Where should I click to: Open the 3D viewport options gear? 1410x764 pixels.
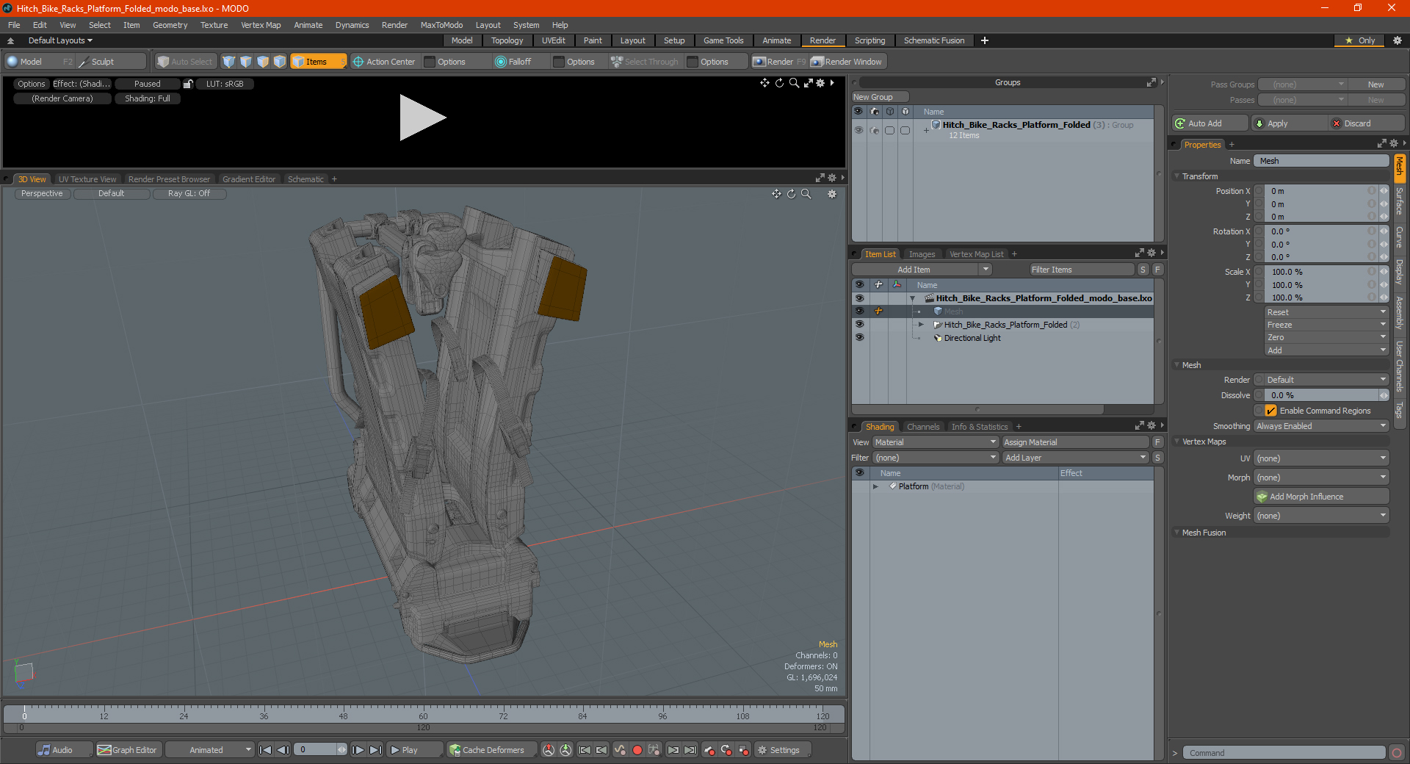[x=832, y=194]
